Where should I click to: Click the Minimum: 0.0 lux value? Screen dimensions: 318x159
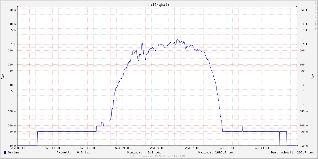[144, 152]
